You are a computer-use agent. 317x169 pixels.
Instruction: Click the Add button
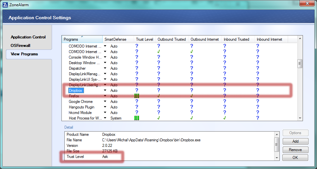[x=295, y=141]
